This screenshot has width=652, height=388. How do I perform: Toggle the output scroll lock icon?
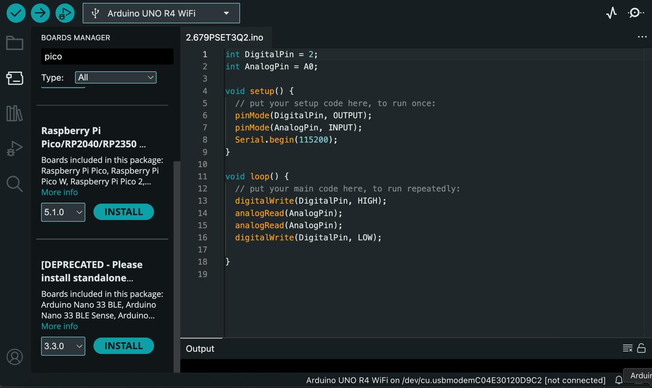[x=641, y=348]
